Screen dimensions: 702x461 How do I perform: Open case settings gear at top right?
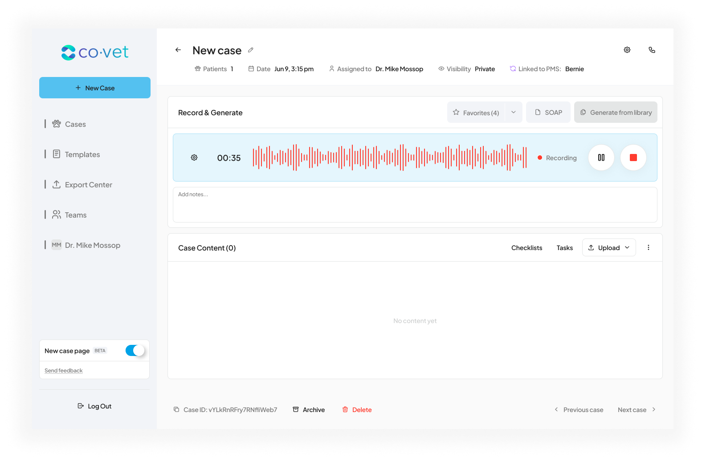point(627,50)
